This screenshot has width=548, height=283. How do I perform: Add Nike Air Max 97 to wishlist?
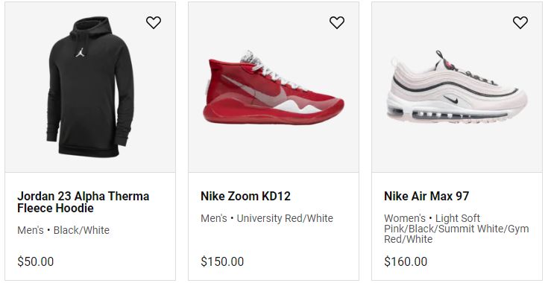click(x=520, y=22)
